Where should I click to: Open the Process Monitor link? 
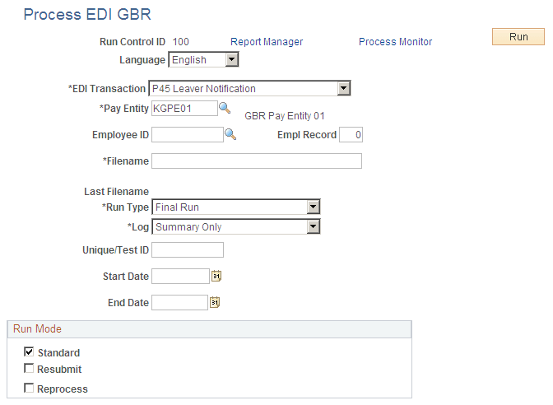[x=395, y=42]
